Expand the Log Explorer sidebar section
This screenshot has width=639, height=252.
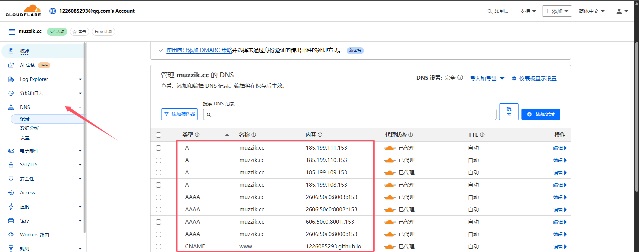coord(80,79)
